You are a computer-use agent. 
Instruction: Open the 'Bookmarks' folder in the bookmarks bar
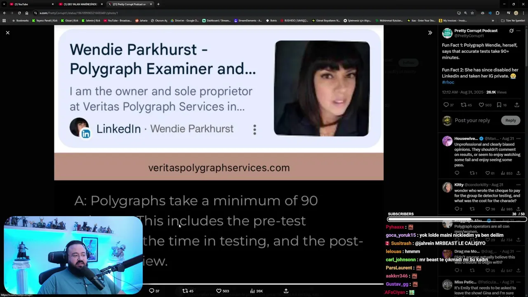coord(20,20)
